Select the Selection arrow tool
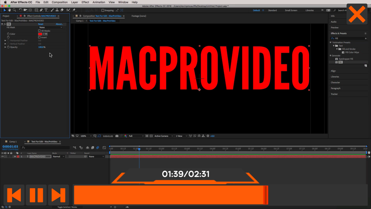 click(x=4, y=10)
